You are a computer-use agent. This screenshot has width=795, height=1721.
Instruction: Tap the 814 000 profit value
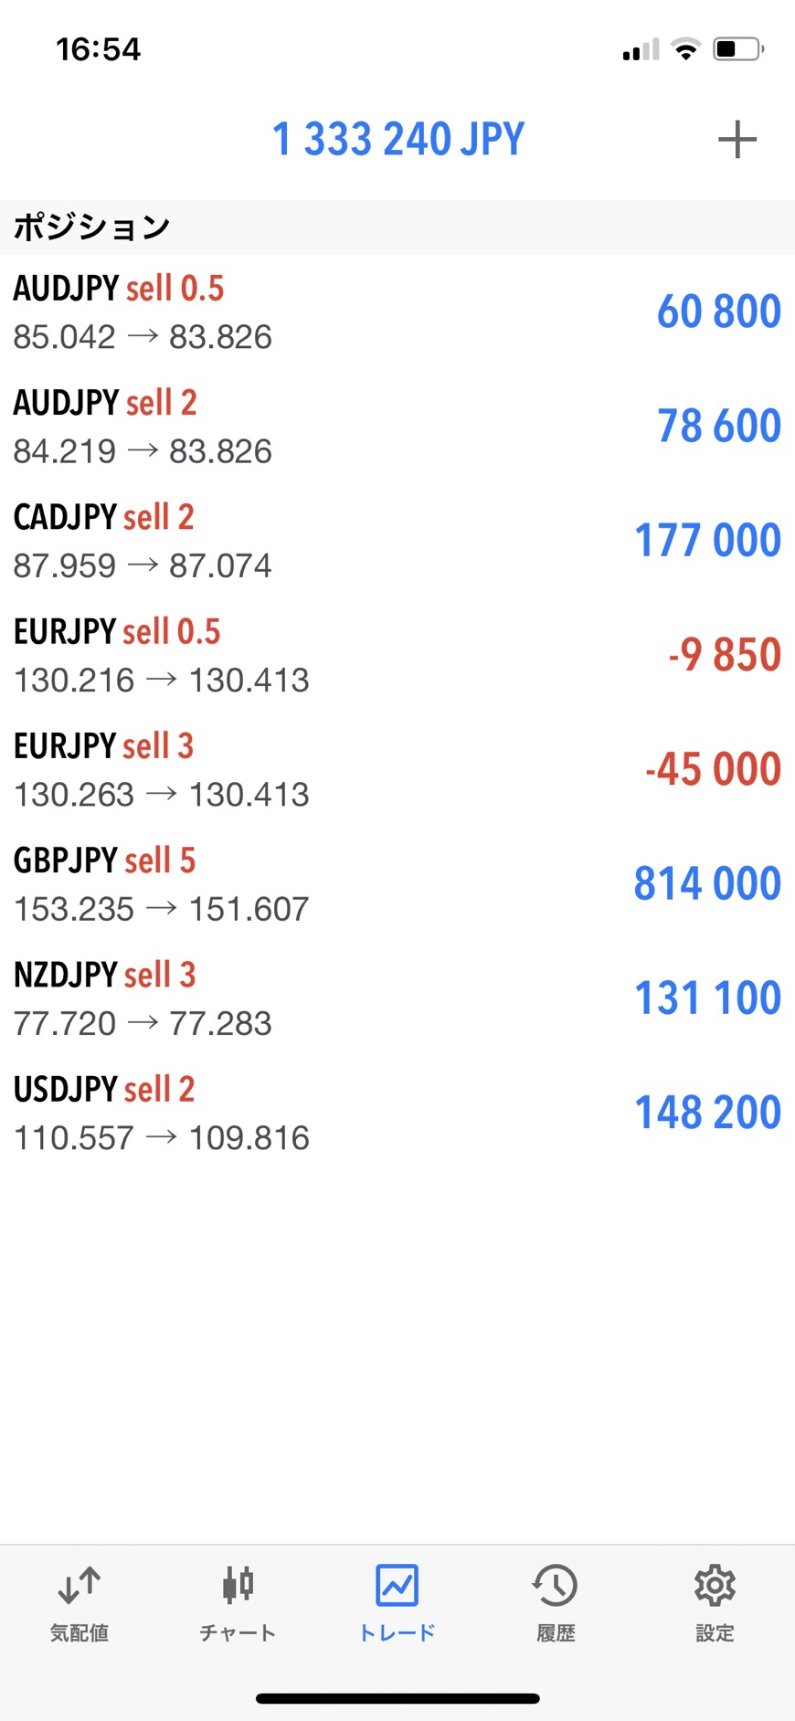click(707, 883)
